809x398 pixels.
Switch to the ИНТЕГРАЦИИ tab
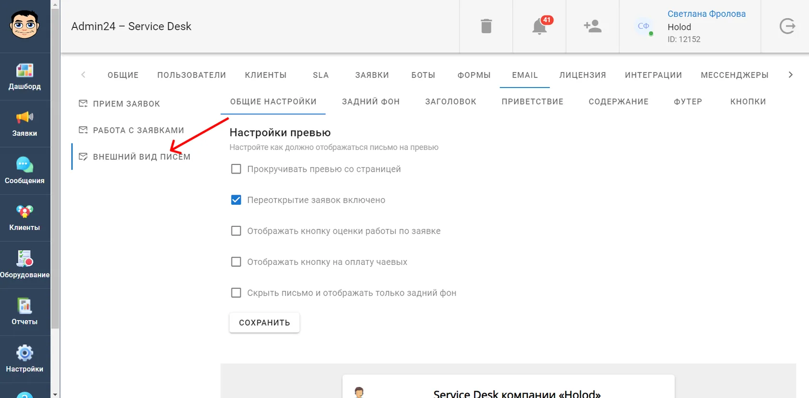tap(653, 75)
